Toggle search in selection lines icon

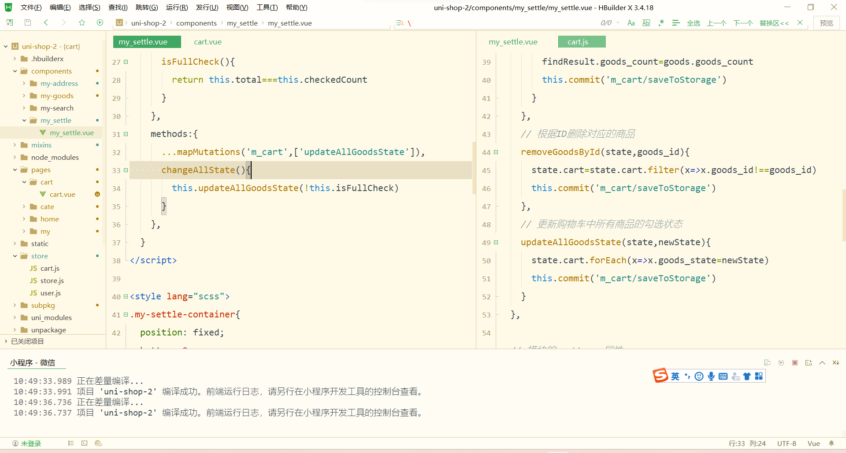click(x=676, y=23)
